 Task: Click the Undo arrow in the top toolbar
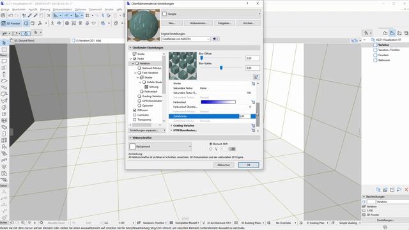[x=11, y=15]
